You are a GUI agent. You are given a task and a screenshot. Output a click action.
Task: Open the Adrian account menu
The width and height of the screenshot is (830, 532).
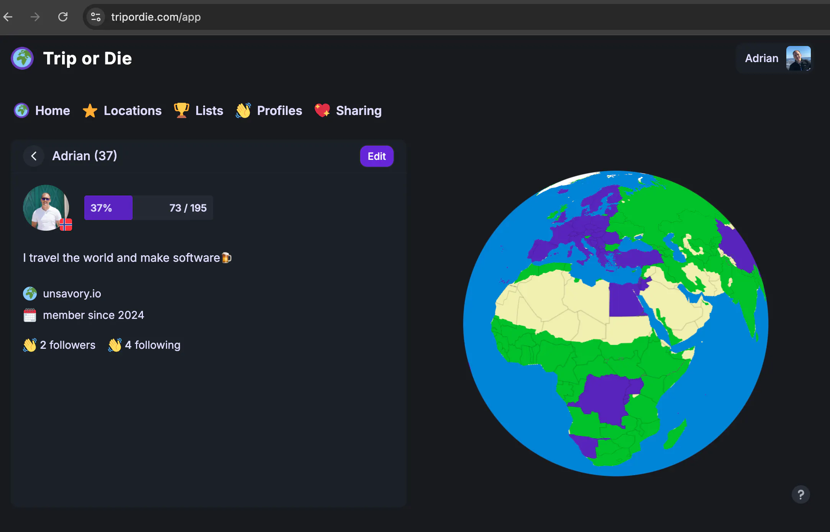click(774, 58)
